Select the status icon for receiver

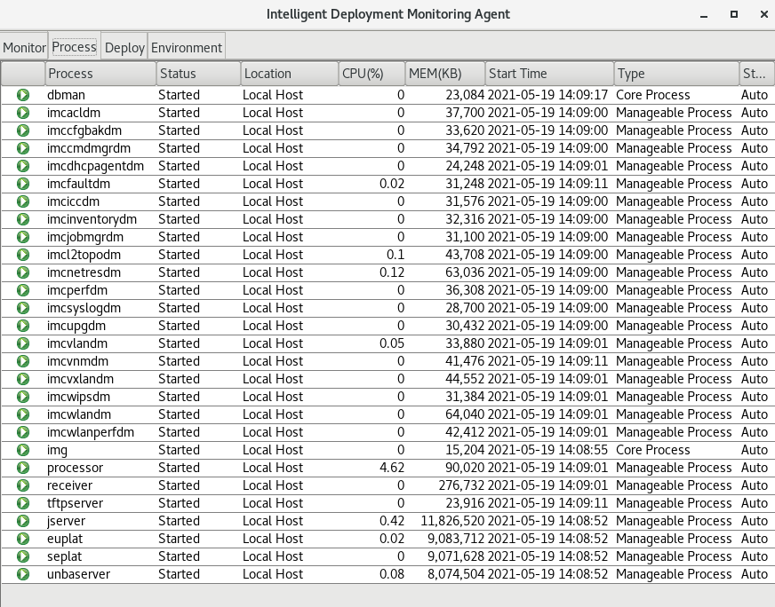(x=23, y=485)
